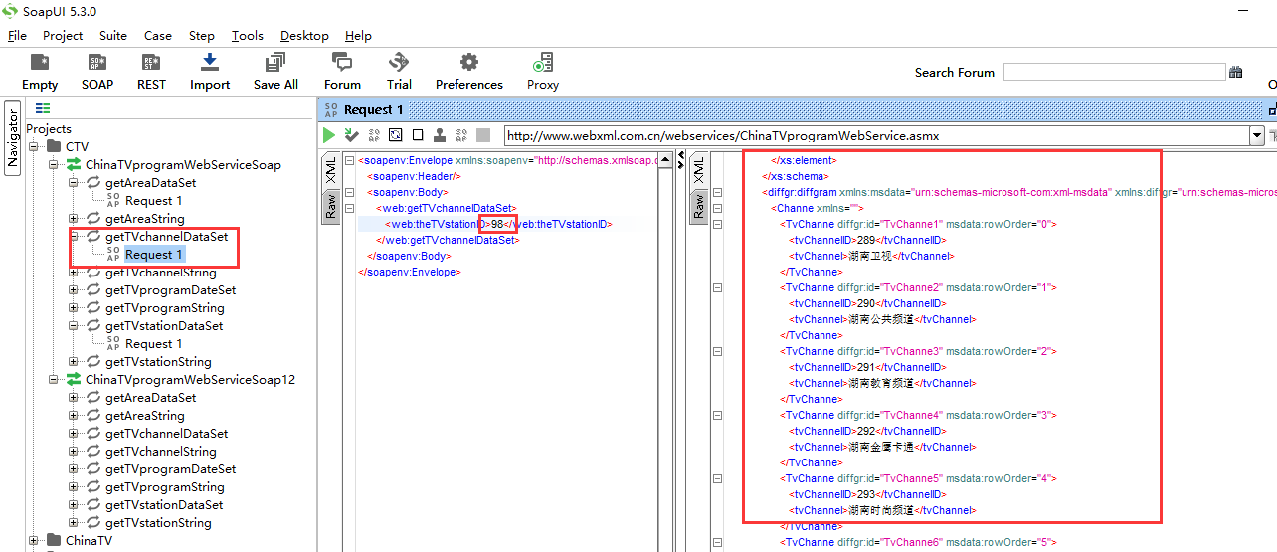Select ChinaTVprogramWebServiceSoap12 interface in tree

click(190, 380)
